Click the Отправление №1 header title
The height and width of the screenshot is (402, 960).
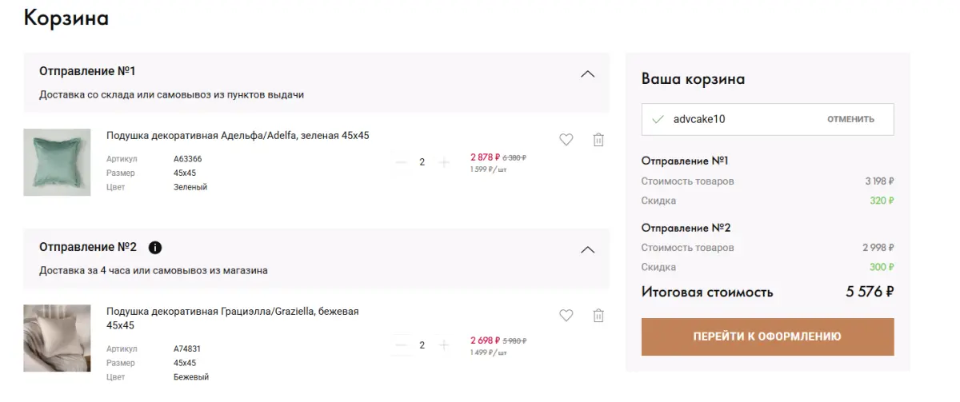click(x=87, y=71)
